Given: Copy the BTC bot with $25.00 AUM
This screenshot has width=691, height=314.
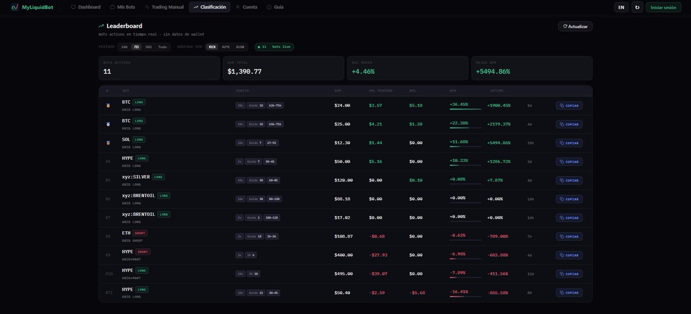Looking at the screenshot, I should [x=569, y=124].
